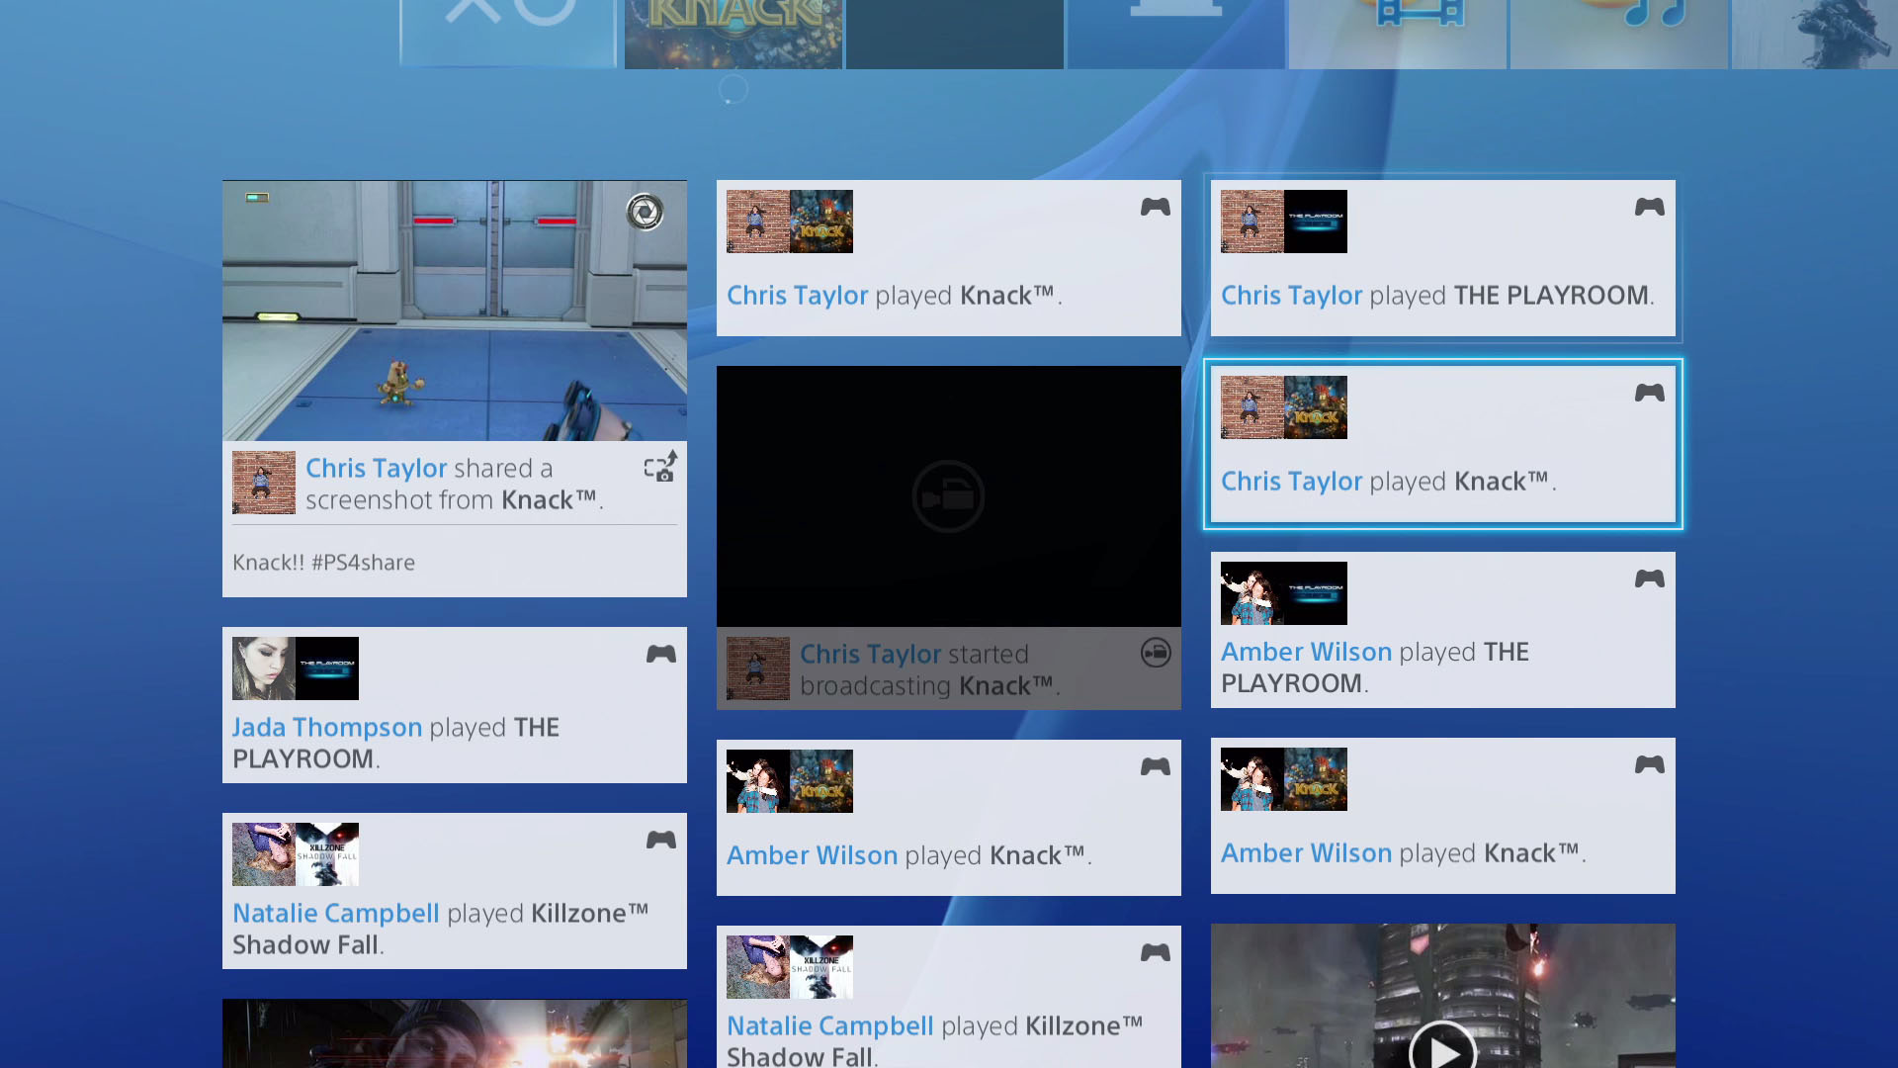Screen dimensions: 1898x1068
Task: Open Natalie Campbell's avatar on middle-column Killzone card
Action: pyautogui.click(x=758, y=967)
